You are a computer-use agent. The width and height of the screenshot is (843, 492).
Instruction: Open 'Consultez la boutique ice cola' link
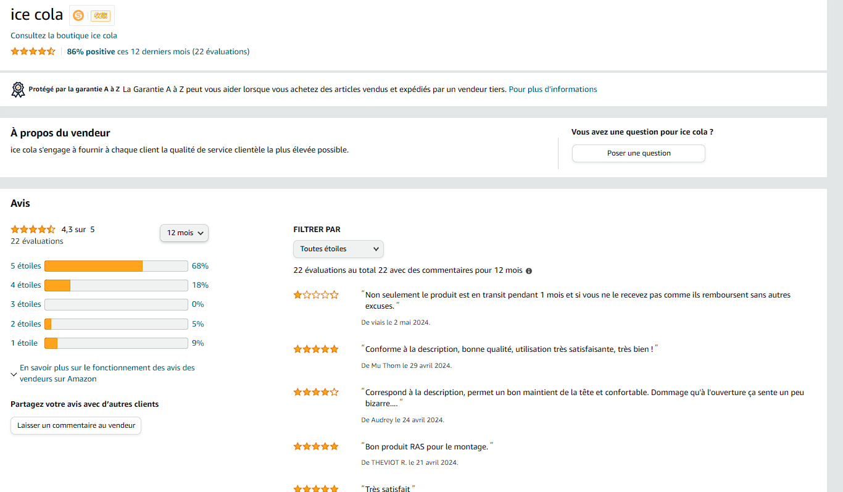click(x=64, y=36)
